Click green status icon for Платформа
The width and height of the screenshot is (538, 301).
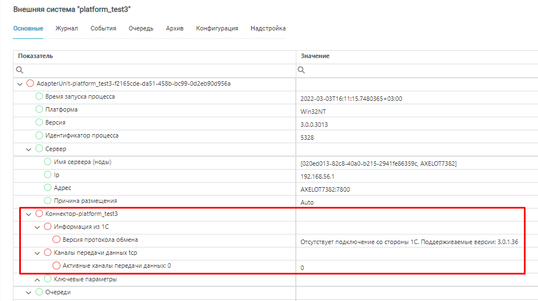(x=39, y=109)
